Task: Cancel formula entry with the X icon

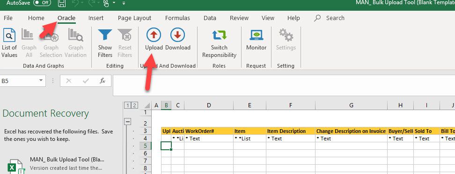Action: pyautogui.click(x=69, y=81)
